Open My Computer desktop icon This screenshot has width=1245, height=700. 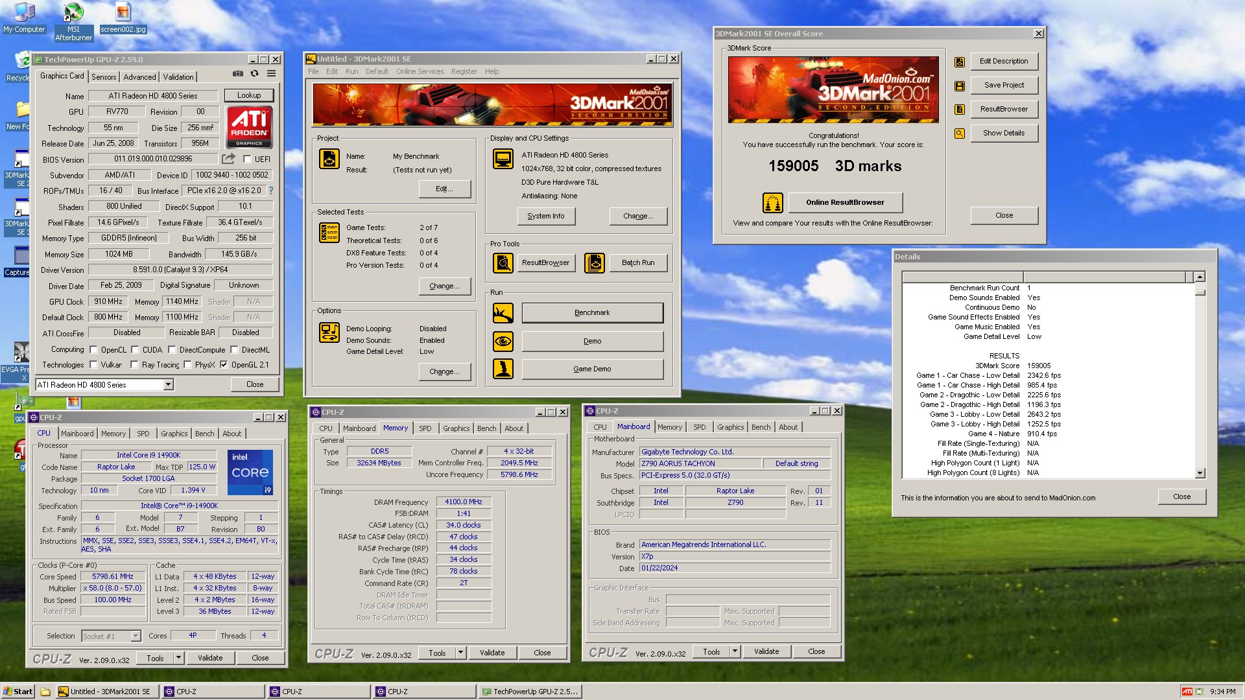coord(24,17)
